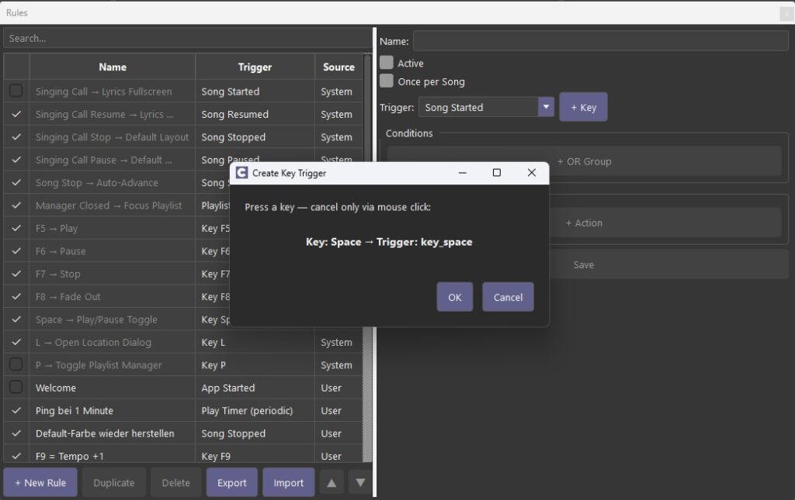Minimize the Create Key Trigger dialog

[462, 173]
